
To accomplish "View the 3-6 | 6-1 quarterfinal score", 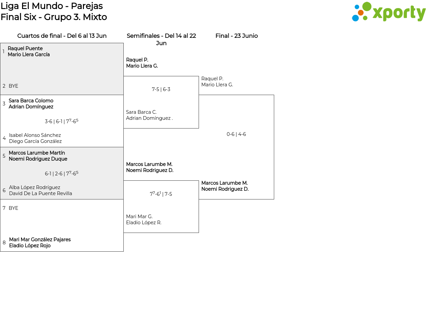I will (x=62, y=121).
